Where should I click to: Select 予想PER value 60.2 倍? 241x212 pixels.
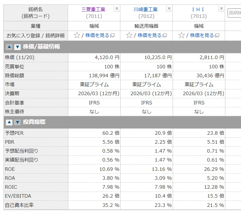click(111, 133)
